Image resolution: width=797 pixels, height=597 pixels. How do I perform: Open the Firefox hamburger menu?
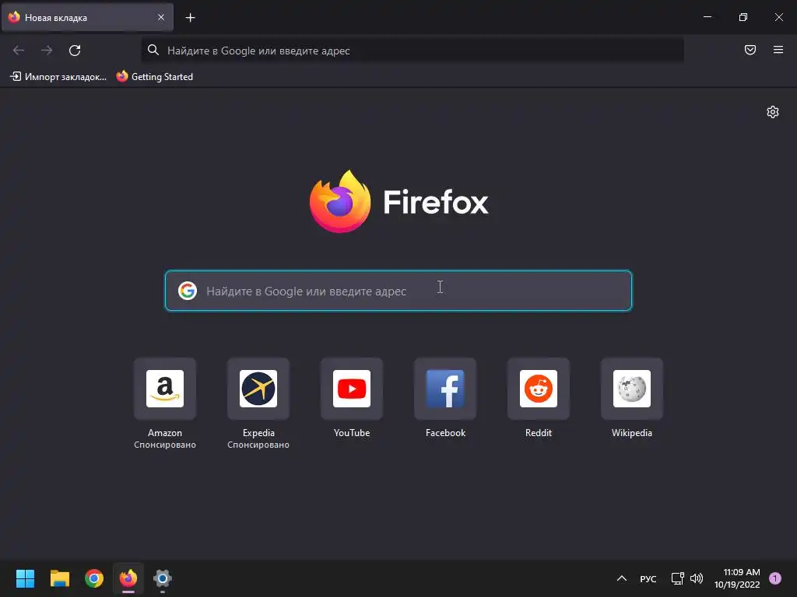(x=778, y=50)
